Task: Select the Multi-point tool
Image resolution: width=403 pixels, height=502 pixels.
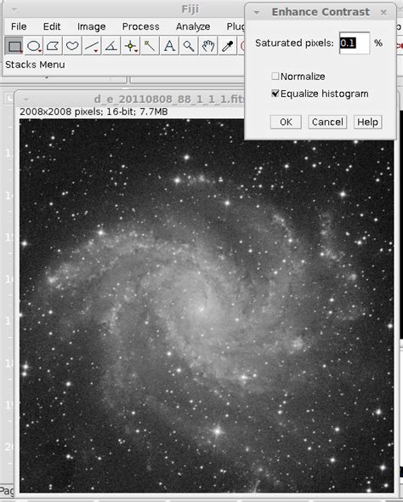Action: click(130, 46)
